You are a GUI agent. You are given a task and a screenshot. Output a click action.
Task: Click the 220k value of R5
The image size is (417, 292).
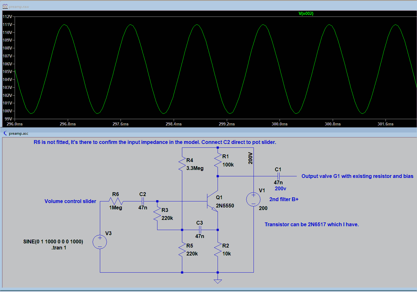(x=192, y=254)
